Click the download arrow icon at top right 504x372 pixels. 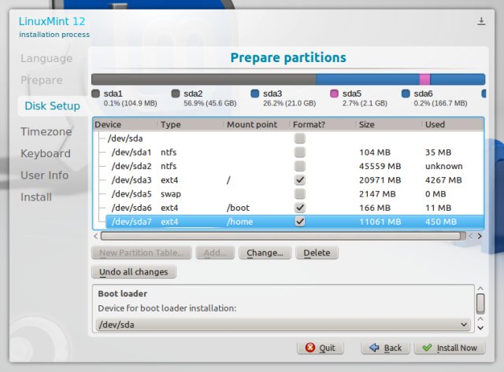(481, 21)
